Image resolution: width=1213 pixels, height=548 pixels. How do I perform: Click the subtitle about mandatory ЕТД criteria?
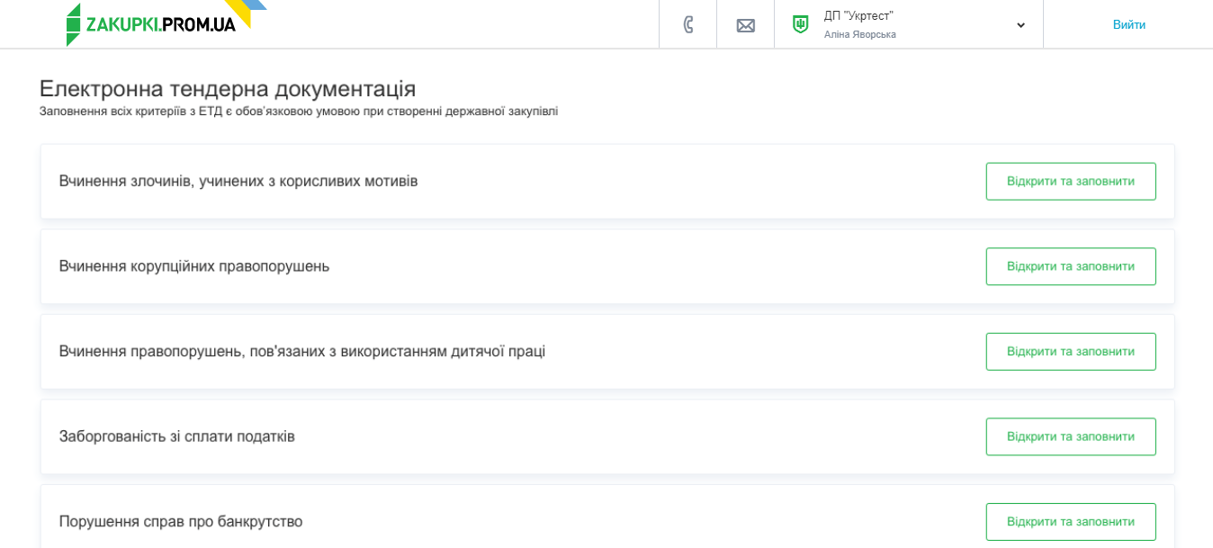(299, 111)
